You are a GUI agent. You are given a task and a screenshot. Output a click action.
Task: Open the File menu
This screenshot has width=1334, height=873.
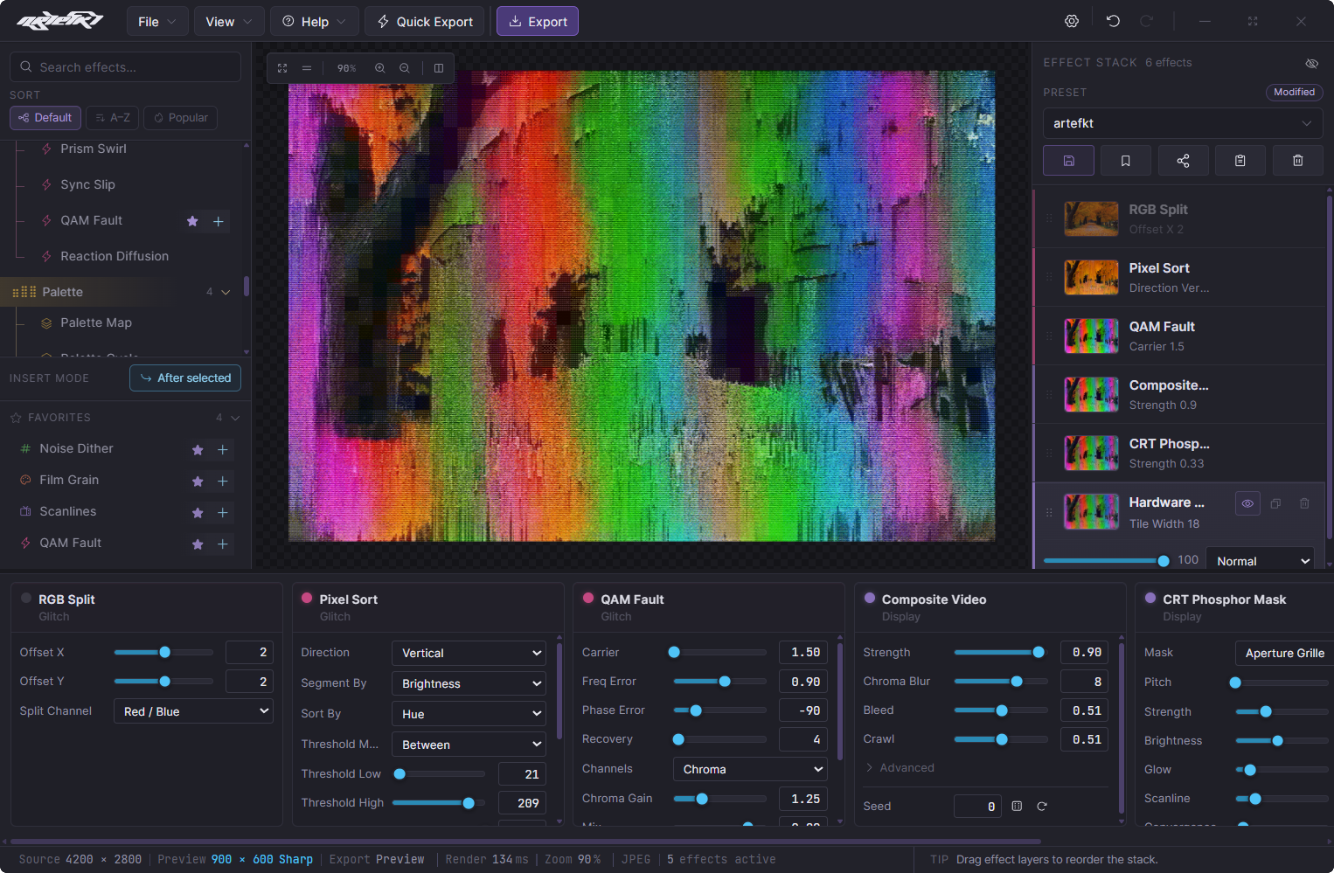coord(157,21)
